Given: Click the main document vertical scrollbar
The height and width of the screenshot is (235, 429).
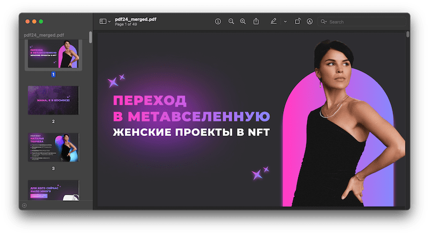Looking at the screenshot, I should point(408,34).
